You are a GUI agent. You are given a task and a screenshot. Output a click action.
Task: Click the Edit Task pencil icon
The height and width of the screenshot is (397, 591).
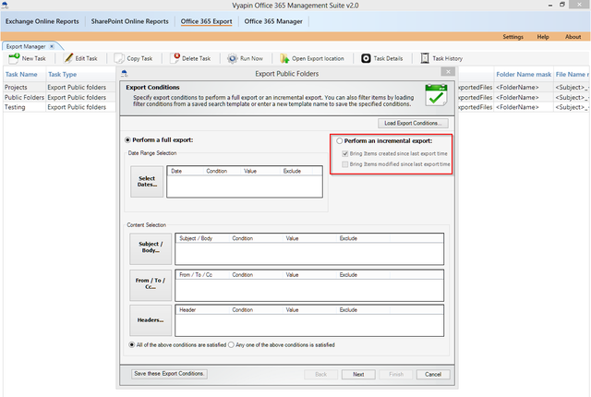(x=68, y=58)
